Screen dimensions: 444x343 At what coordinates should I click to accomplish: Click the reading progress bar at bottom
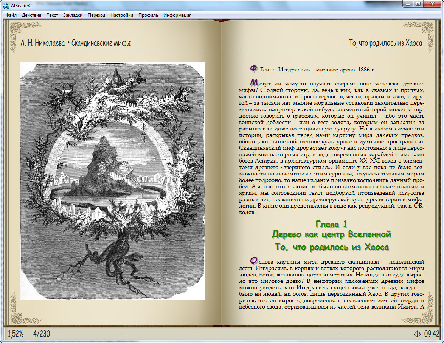tap(233, 334)
